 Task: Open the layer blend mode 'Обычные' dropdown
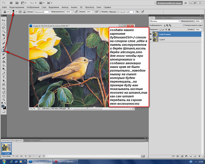coord(164,21)
